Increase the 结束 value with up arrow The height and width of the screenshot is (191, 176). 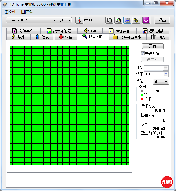(x=166, y=73)
